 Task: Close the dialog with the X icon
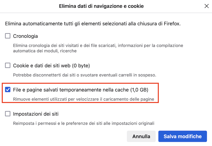206,6
